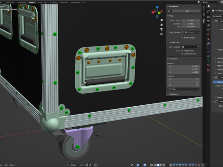223x167 pixels.
Task: Open the Texture properties tab
Action: coord(209,70)
